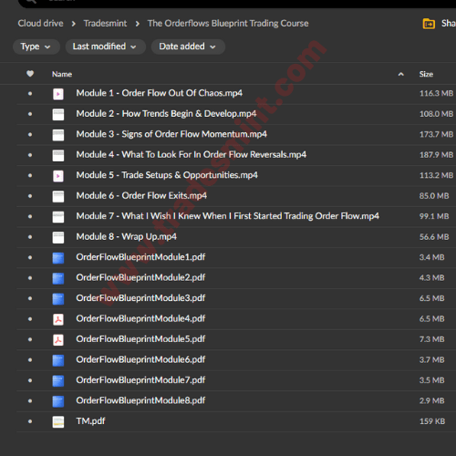Expand the chevron after Cloud drive breadcrumb
This screenshot has width=456, height=456.
[73, 24]
